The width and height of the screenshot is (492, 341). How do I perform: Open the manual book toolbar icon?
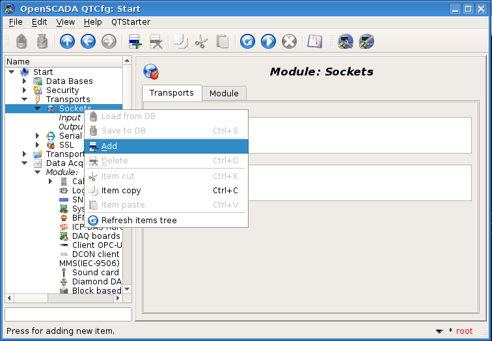coord(315,42)
